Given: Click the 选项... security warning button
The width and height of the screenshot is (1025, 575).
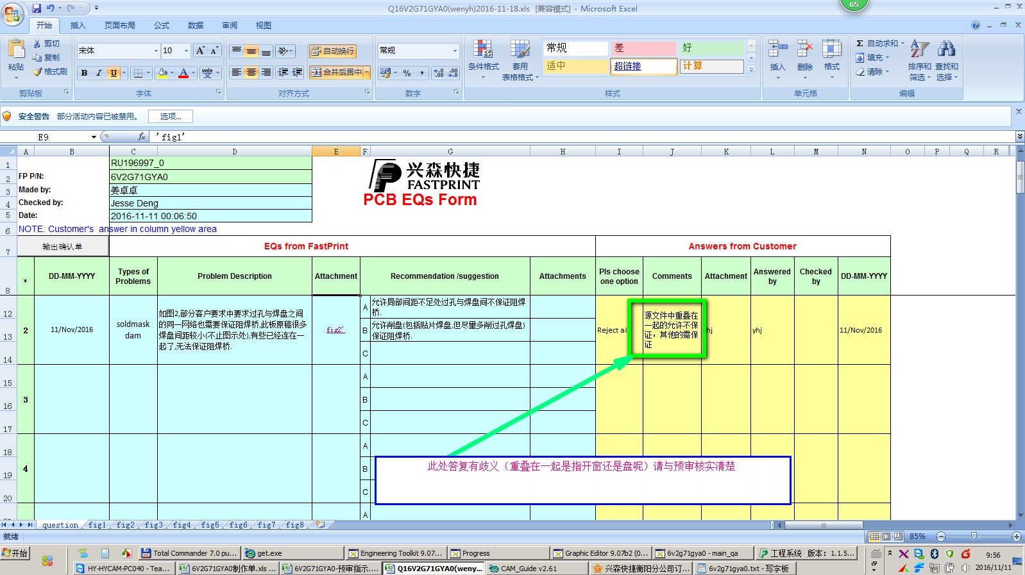Looking at the screenshot, I should tap(171, 117).
